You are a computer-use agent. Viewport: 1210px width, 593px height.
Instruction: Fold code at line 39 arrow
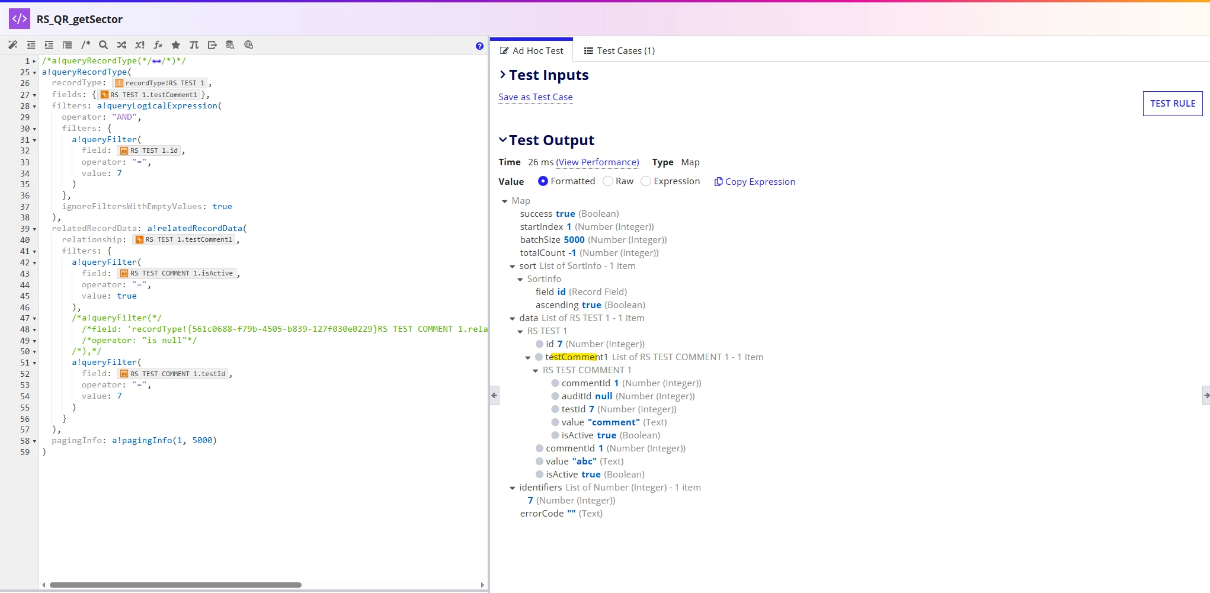pyautogui.click(x=34, y=229)
